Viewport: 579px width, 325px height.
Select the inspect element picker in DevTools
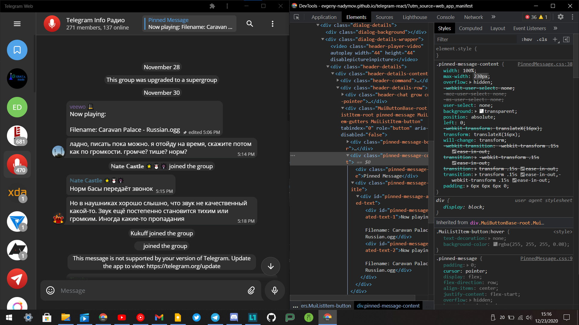(x=297, y=17)
